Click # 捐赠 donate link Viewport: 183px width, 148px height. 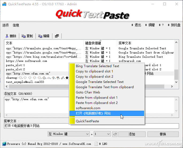pyautogui.click(x=150, y=25)
